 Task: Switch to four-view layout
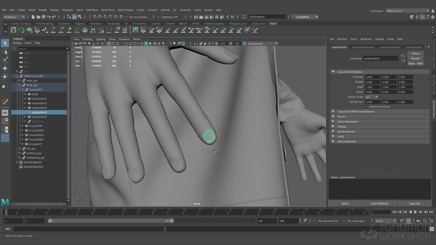[x=5, y=121]
